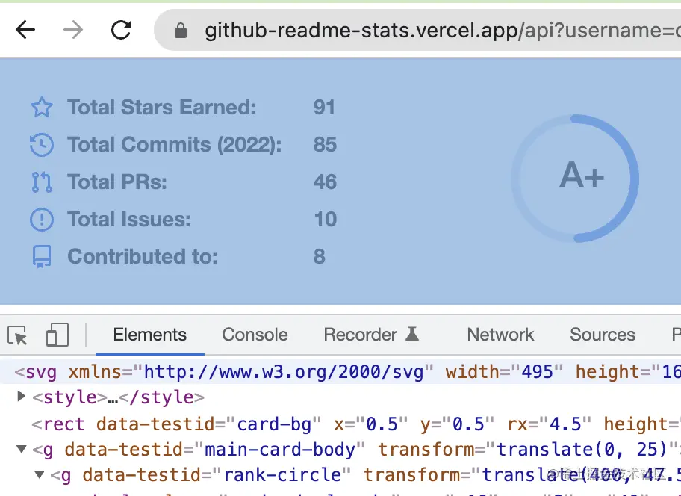The width and height of the screenshot is (681, 496).
Task: Click the 'Total Issues:' label
Action: (129, 220)
